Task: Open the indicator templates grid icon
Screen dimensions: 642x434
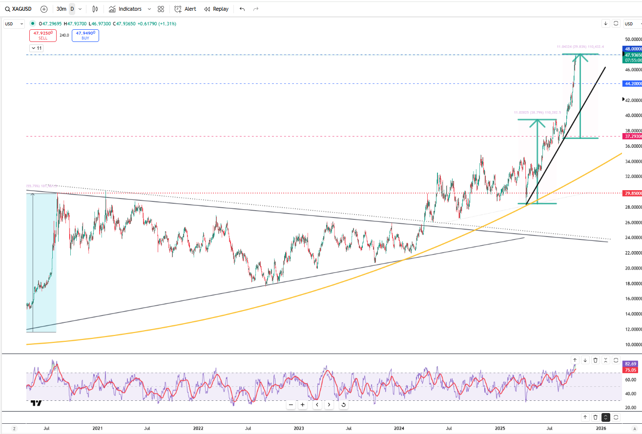Action: pyautogui.click(x=161, y=9)
